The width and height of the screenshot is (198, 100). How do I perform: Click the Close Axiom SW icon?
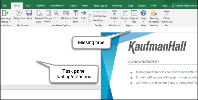click(x=166, y=13)
